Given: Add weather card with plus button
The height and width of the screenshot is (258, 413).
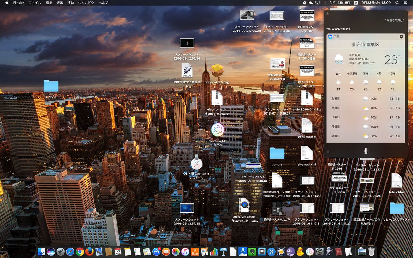Looking at the screenshot, I should coord(401,36).
